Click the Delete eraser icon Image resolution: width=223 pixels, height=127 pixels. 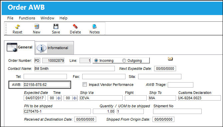[x=75, y=26]
